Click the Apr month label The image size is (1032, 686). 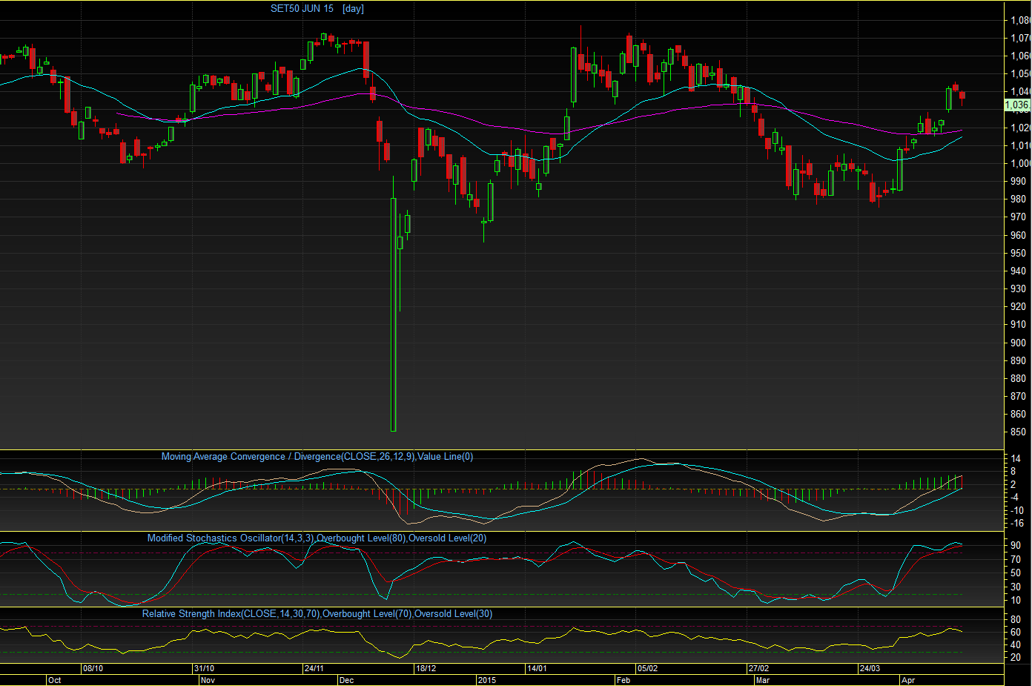(x=908, y=680)
